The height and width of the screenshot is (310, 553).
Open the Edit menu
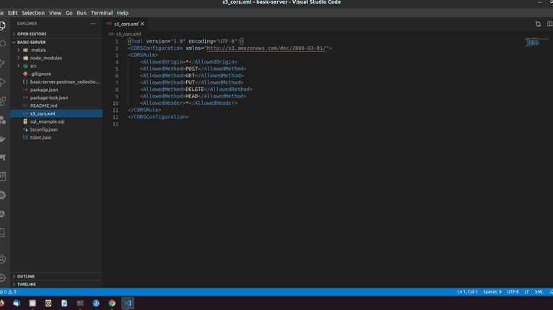[x=13, y=13]
